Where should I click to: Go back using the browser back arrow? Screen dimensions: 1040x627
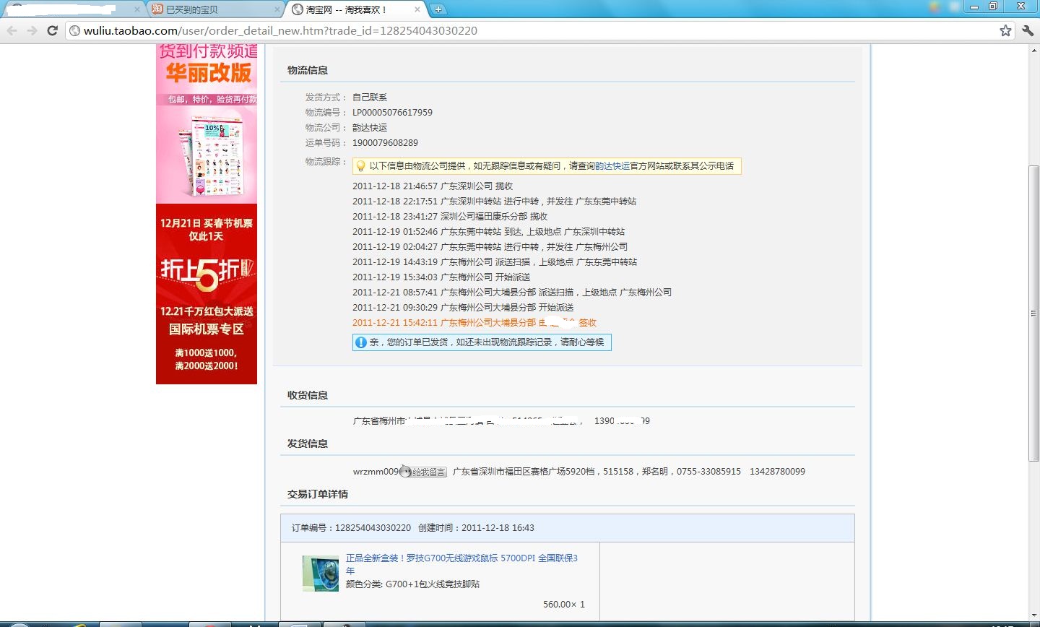[12, 30]
